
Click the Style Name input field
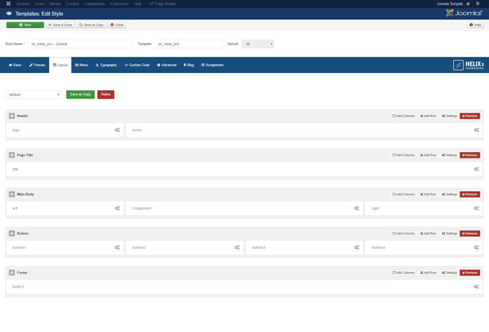[x=80, y=43]
